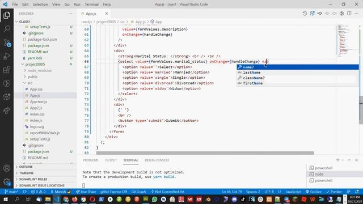This screenshot has width=363, height=204.
Task: Open the Manage gear icon
Action: point(7,182)
